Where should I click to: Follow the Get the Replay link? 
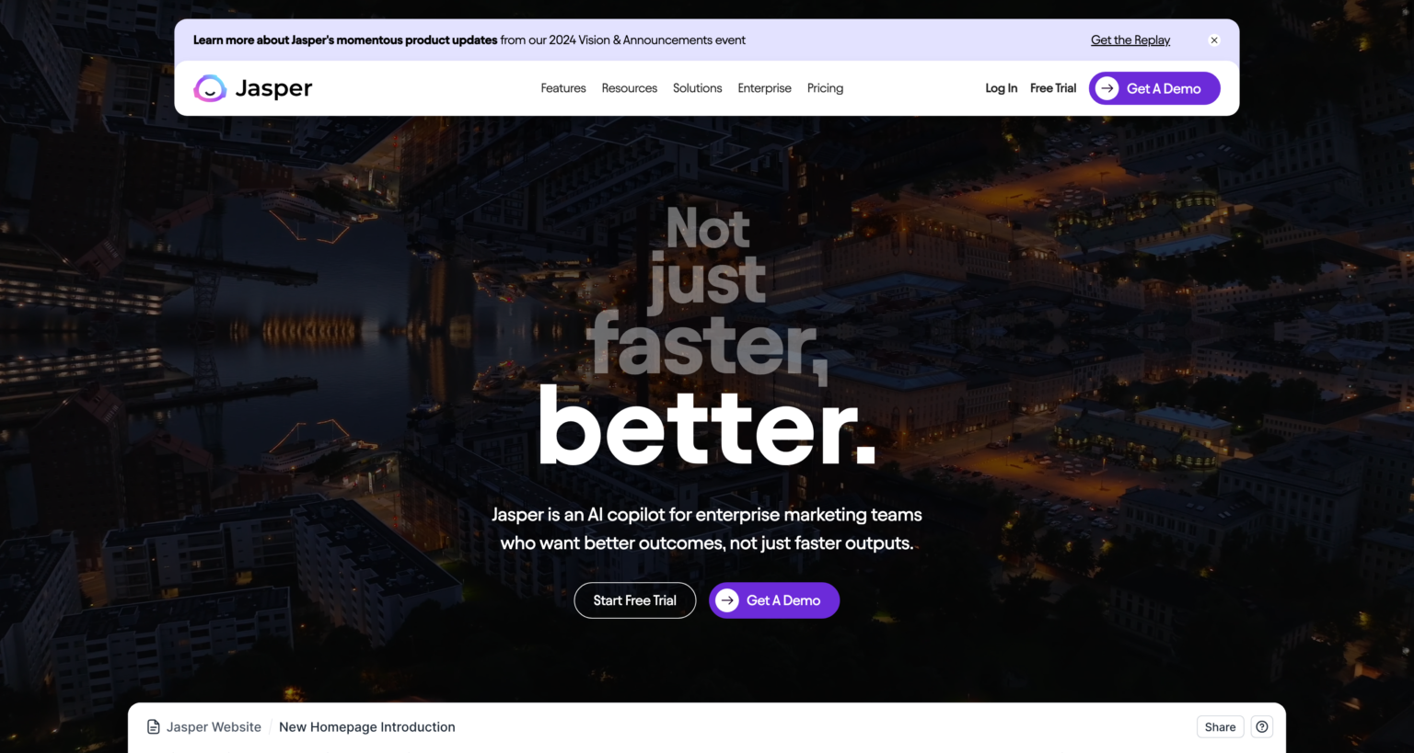[1130, 40]
